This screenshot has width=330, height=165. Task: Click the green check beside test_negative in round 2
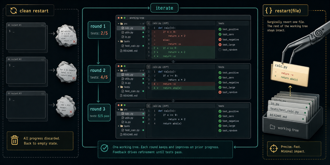click(x=220, y=82)
